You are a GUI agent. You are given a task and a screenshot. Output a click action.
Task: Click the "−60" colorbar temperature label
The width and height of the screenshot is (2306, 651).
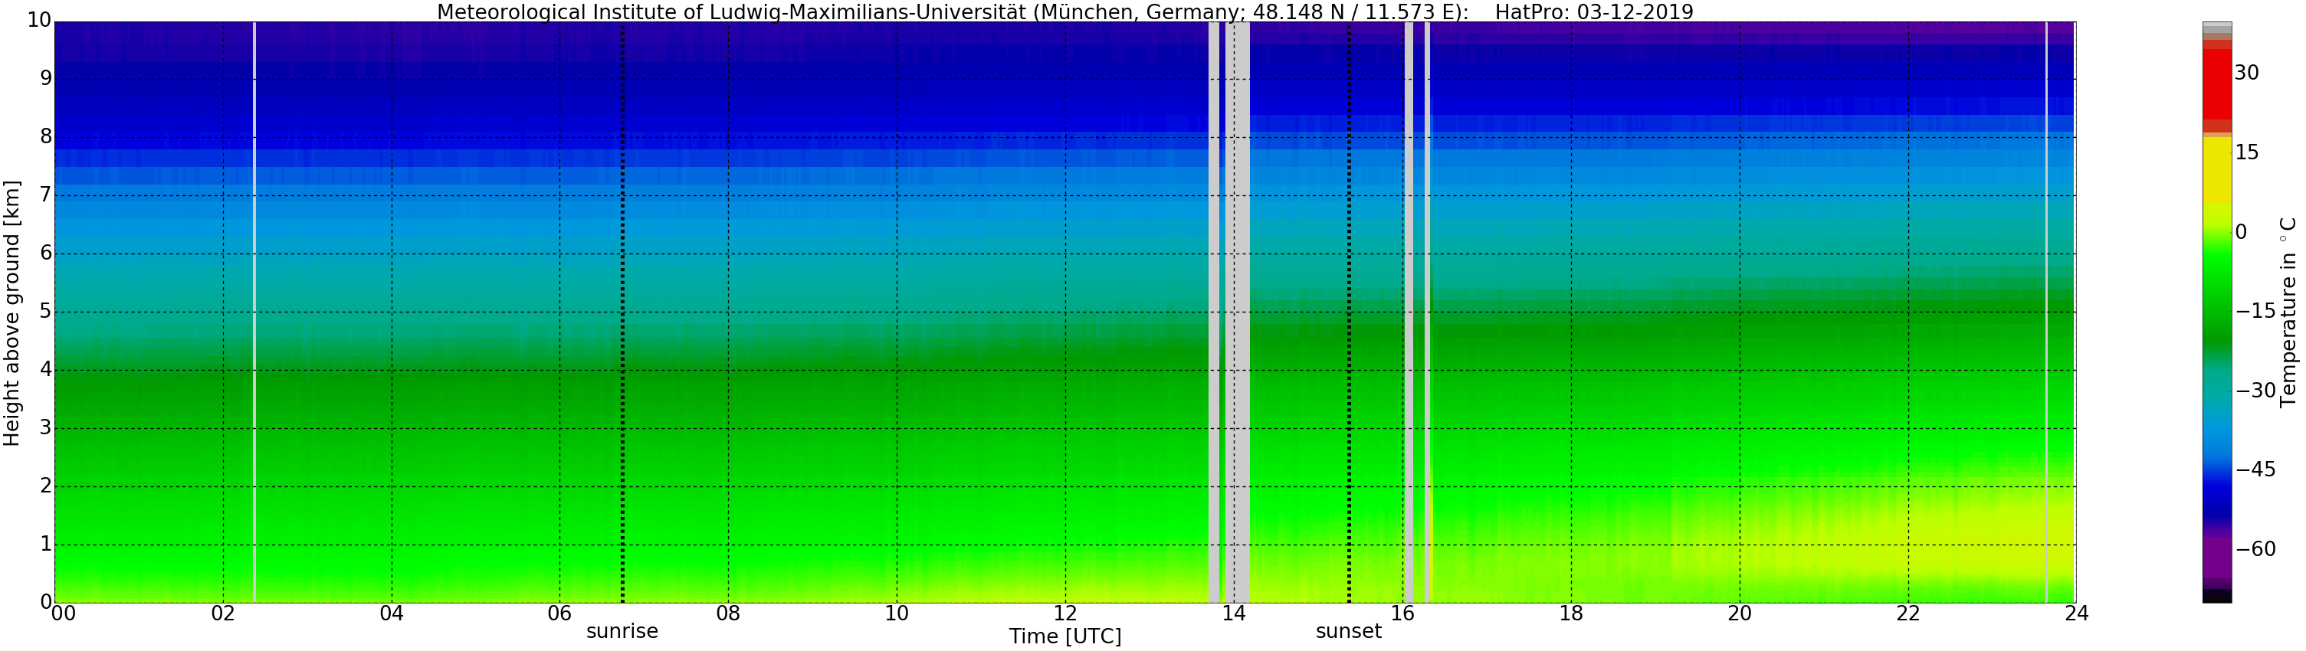pyautogui.click(x=2256, y=549)
